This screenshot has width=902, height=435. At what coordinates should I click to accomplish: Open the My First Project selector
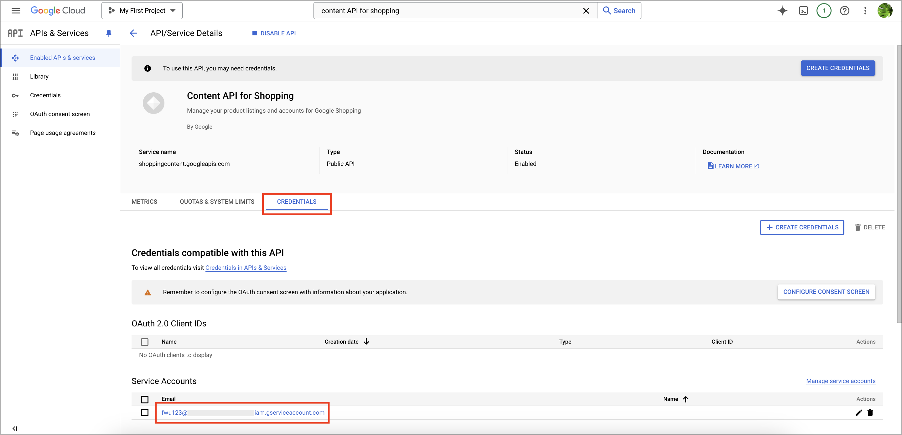tap(142, 11)
